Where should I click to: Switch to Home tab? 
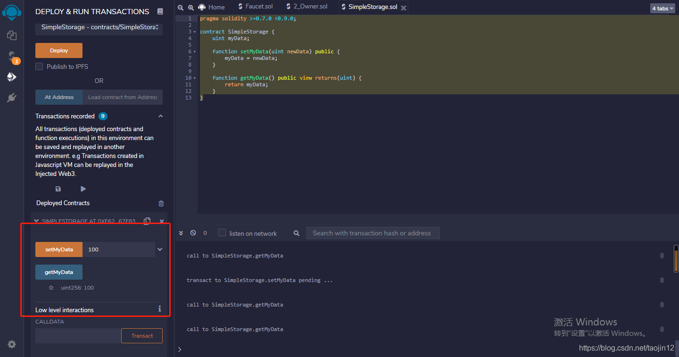point(212,7)
